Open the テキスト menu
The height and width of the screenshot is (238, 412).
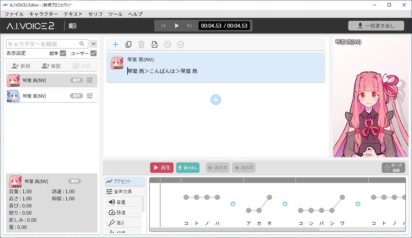click(73, 14)
